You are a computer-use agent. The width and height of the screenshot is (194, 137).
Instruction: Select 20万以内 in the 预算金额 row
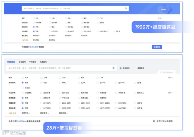[41, 103]
